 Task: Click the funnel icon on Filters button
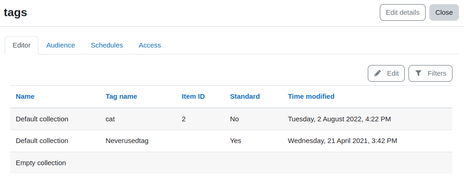(418, 73)
